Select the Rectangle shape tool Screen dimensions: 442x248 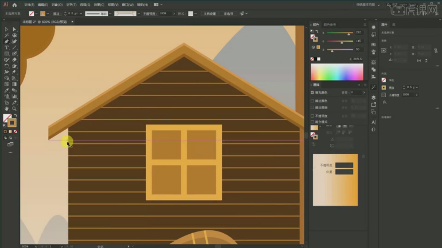(6, 53)
